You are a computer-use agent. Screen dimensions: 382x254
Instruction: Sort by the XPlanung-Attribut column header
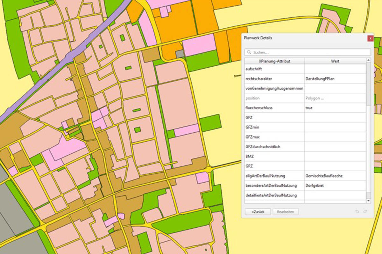pyautogui.click(x=274, y=61)
